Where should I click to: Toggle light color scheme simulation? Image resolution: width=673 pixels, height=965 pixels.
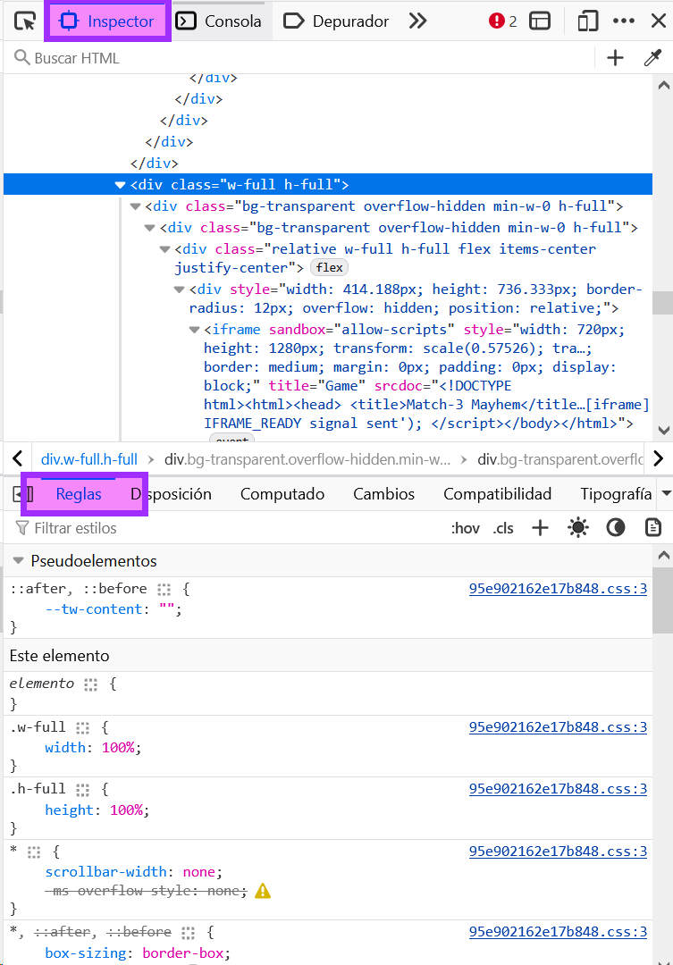point(578,528)
